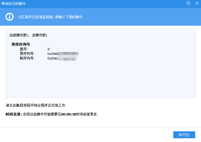Image resolution: width=201 pixels, height=142 pixels.
Task: Click the 新序列号 label
Action: [27, 58]
